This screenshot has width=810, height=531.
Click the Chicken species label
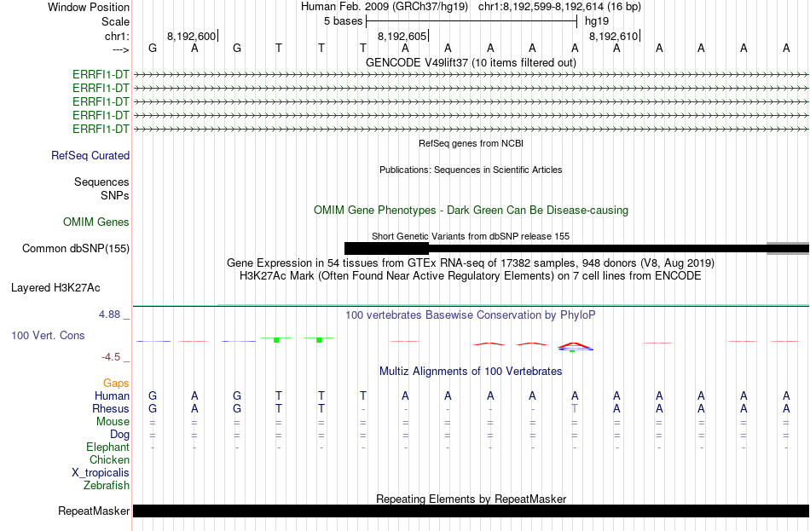click(x=109, y=459)
